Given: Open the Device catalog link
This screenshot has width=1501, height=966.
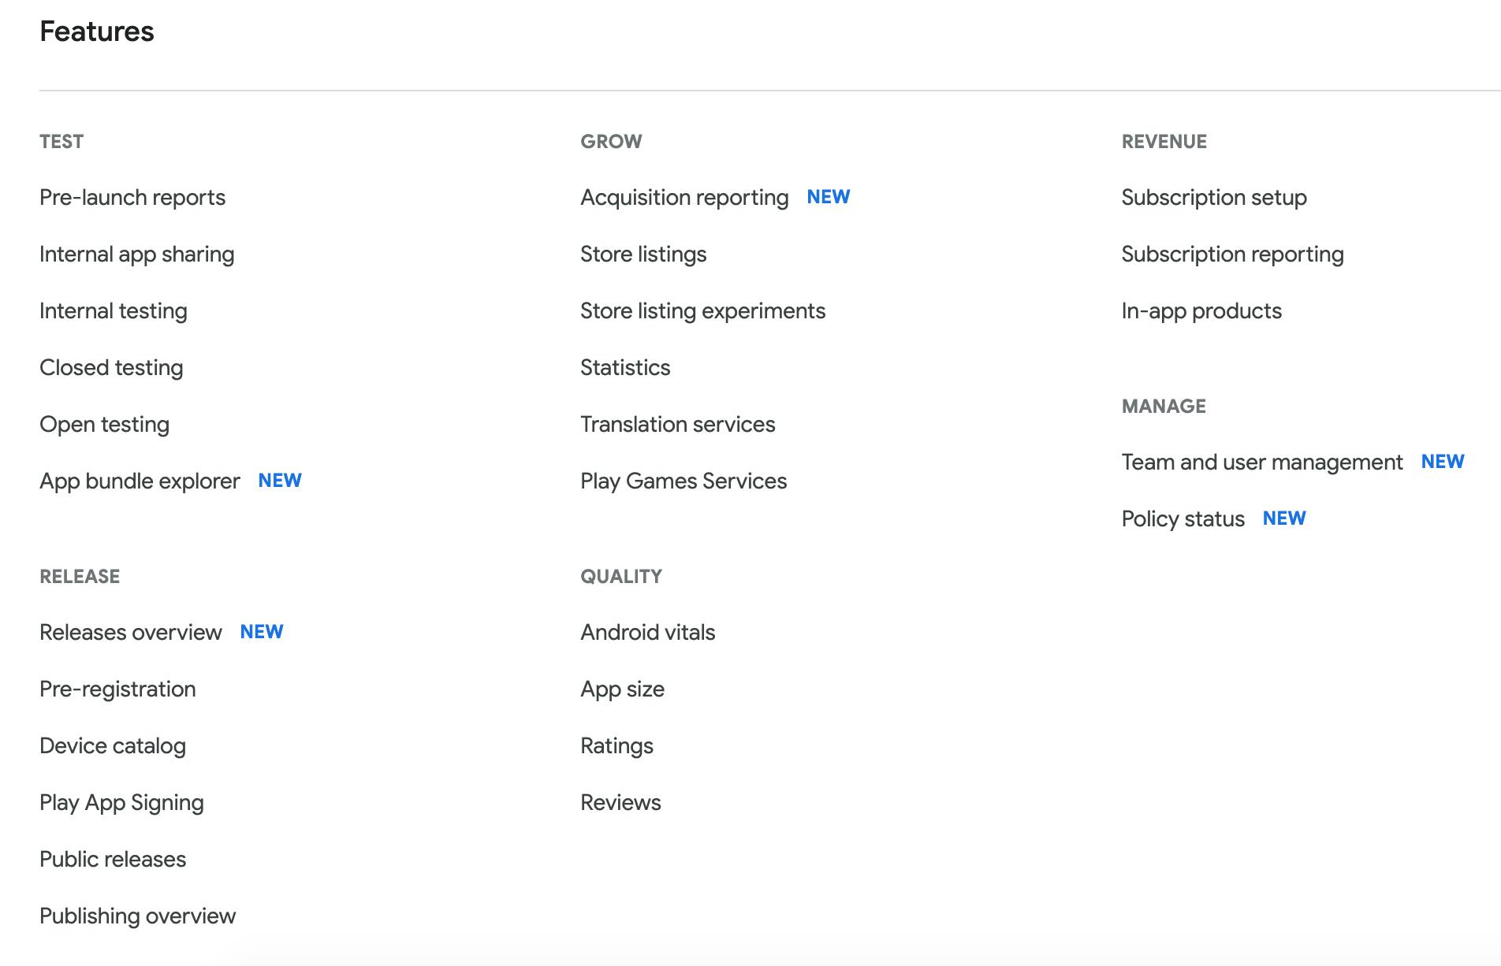Looking at the screenshot, I should [113, 745].
